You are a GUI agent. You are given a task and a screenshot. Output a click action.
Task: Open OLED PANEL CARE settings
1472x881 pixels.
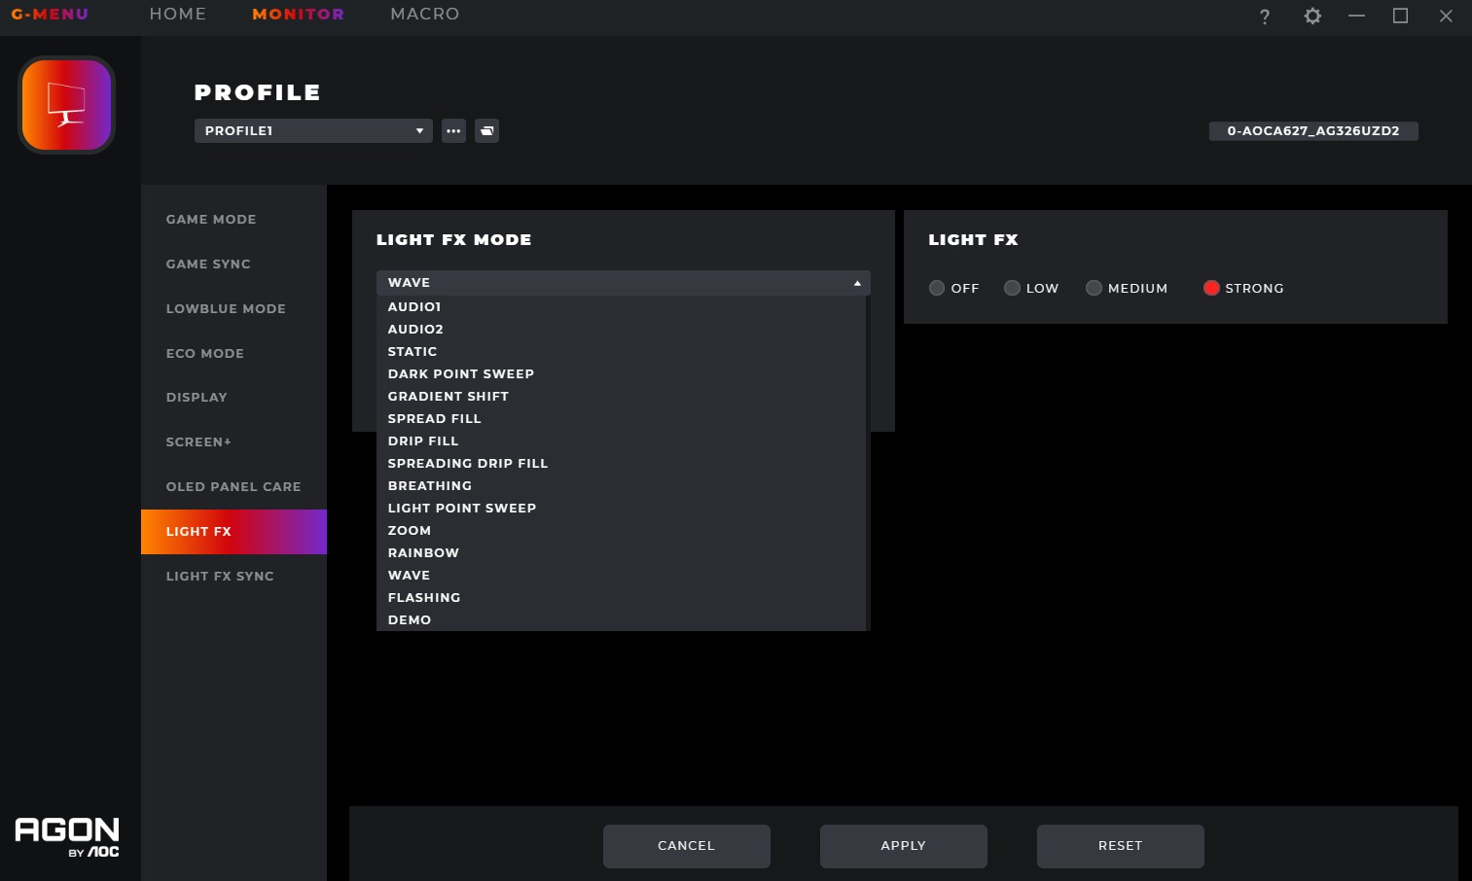click(233, 487)
